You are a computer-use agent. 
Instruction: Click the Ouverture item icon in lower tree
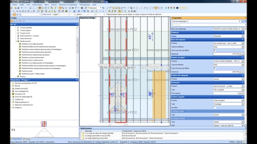[13, 94]
